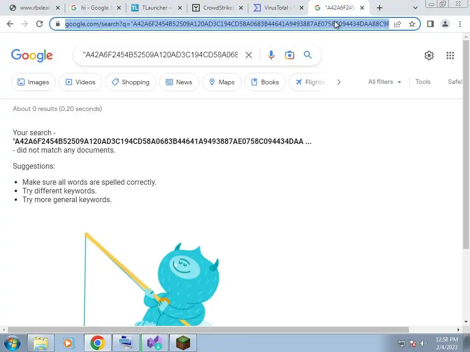Go back using the browser back arrow
This screenshot has height=352, width=470.
coord(10,24)
